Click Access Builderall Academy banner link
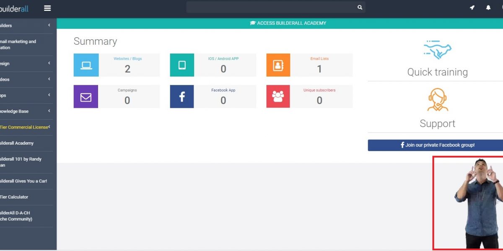 [x=288, y=23]
